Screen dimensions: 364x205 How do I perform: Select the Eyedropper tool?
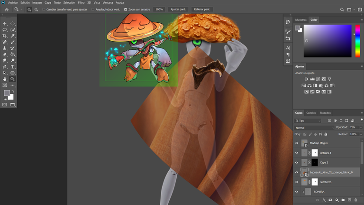point(12,36)
